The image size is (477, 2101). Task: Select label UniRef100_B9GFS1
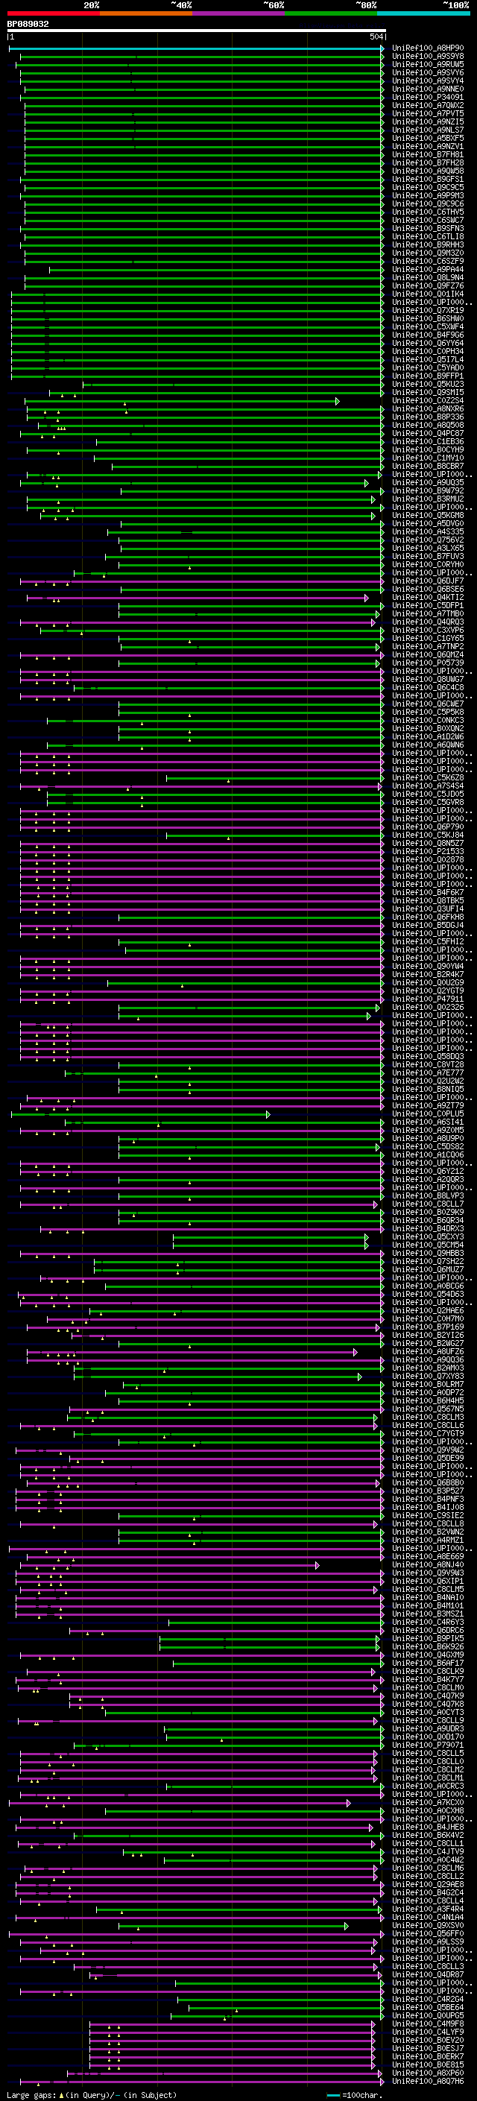tap(428, 180)
